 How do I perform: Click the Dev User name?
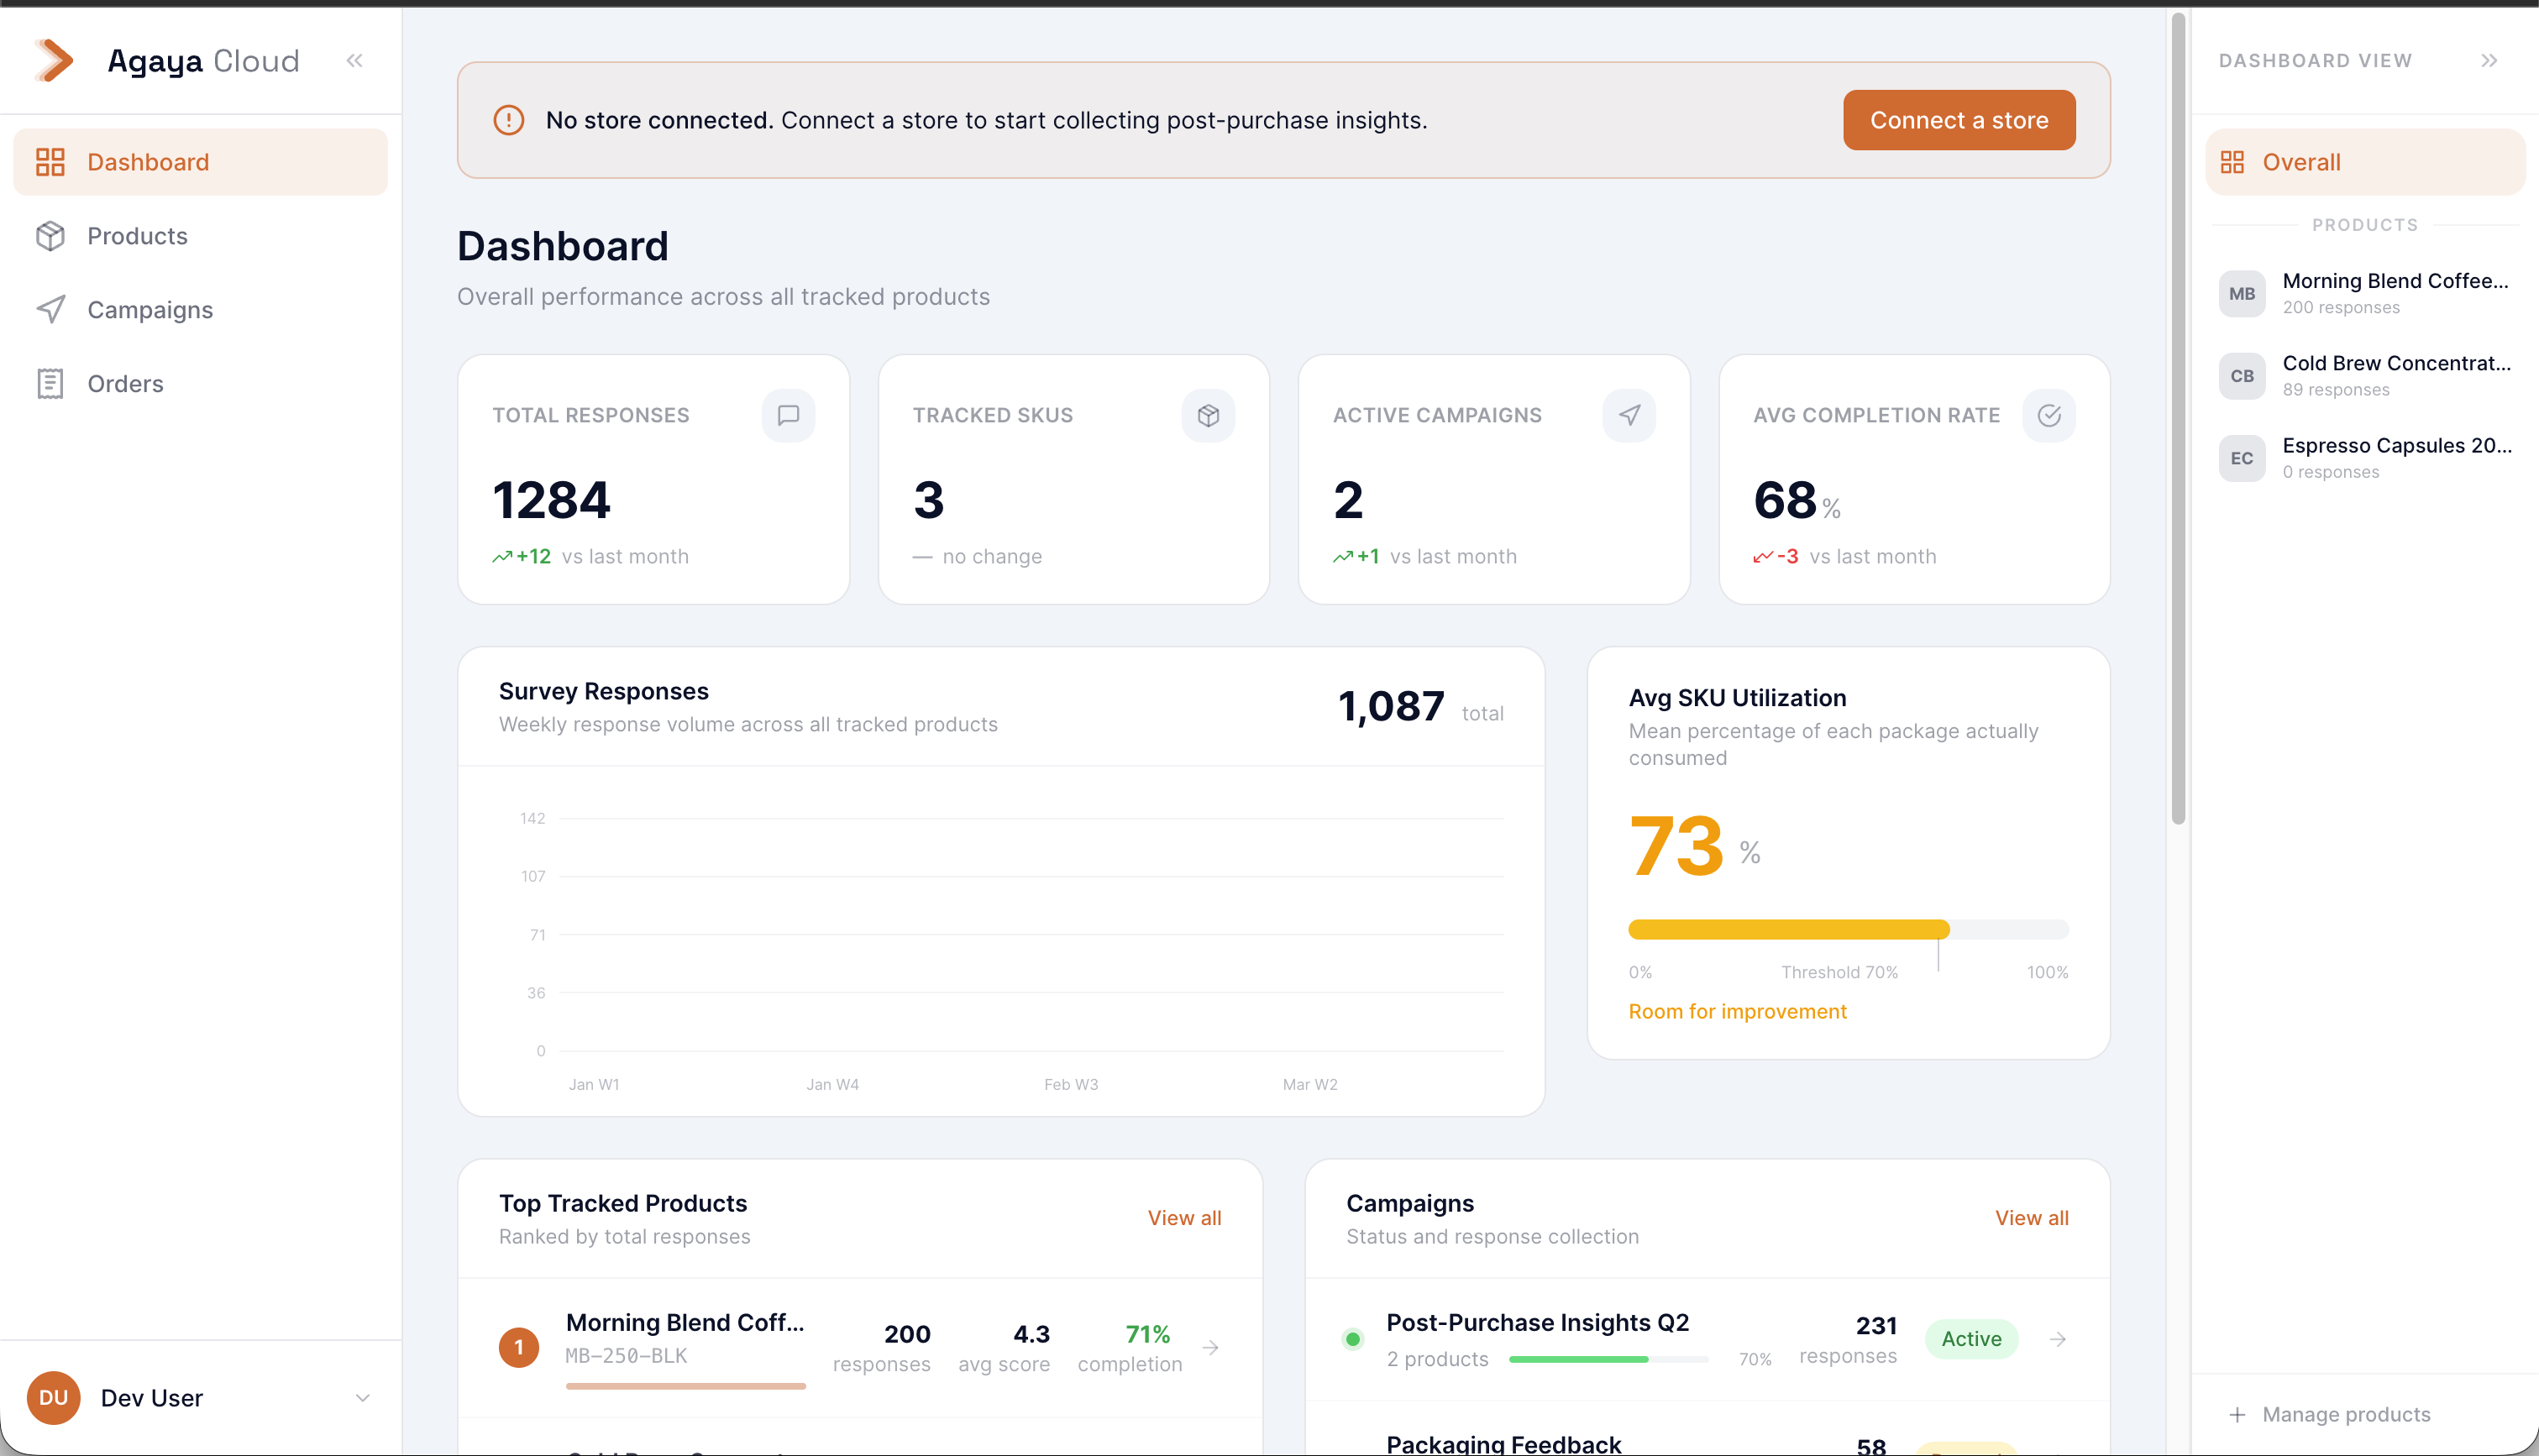[x=152, y=1398]
